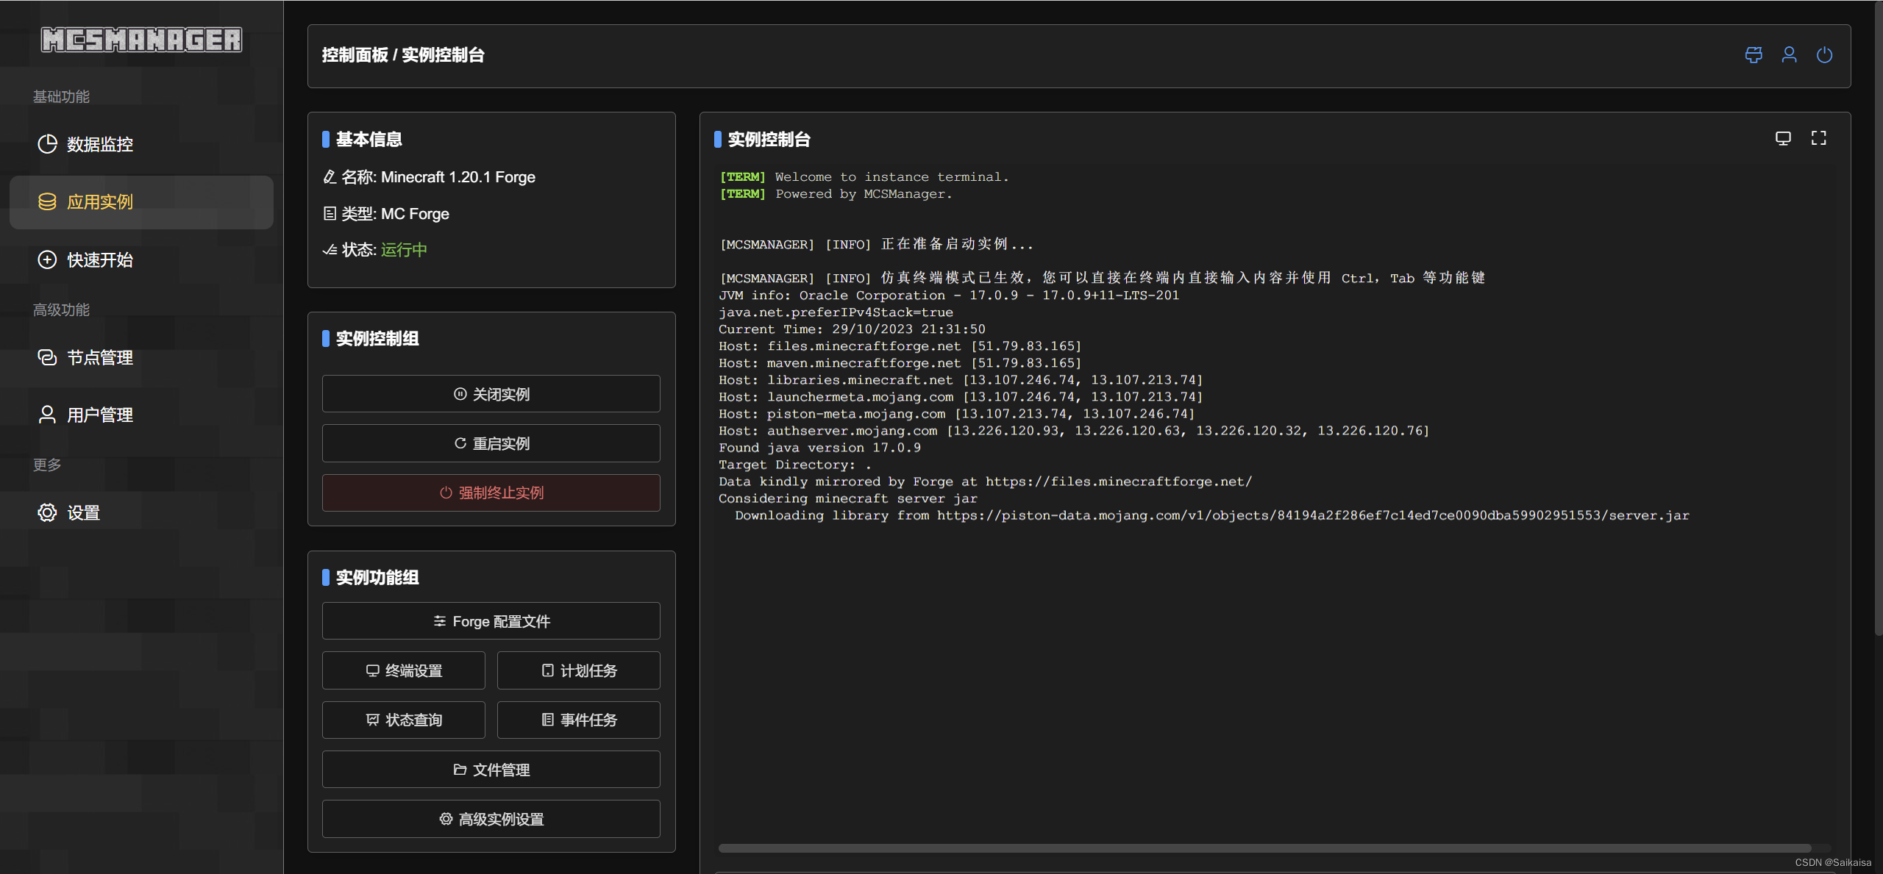Click the 'Host: libraries.minecraft.net' console line
The image size is (1883, 874).
tap(961, 380)
